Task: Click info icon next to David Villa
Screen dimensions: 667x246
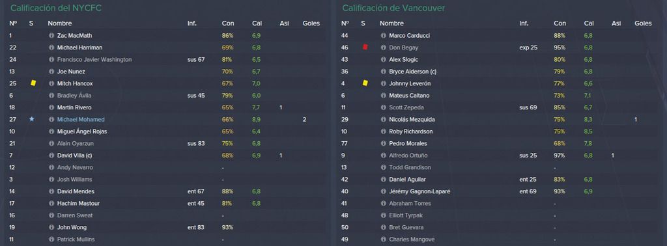Action: (51, 156)
